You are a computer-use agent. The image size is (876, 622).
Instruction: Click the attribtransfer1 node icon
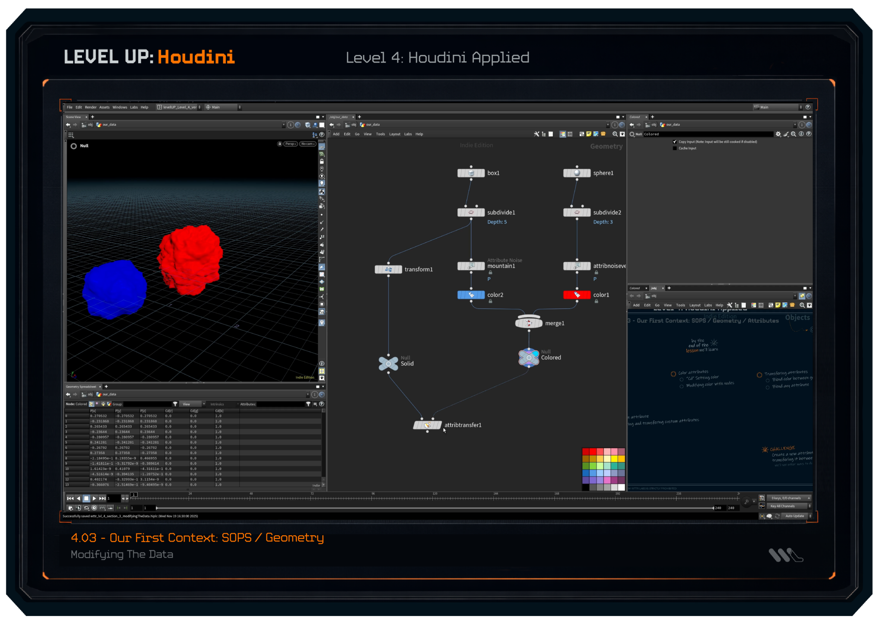tap(427, 425)
